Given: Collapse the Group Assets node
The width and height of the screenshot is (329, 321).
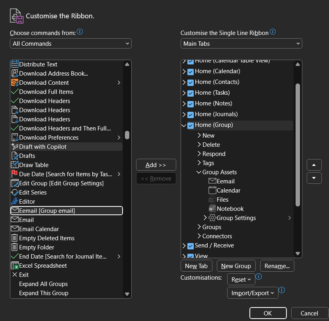Looking at the screenshot, I should [199, 172].
